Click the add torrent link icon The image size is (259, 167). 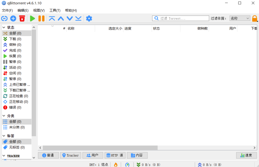[5, 18]
